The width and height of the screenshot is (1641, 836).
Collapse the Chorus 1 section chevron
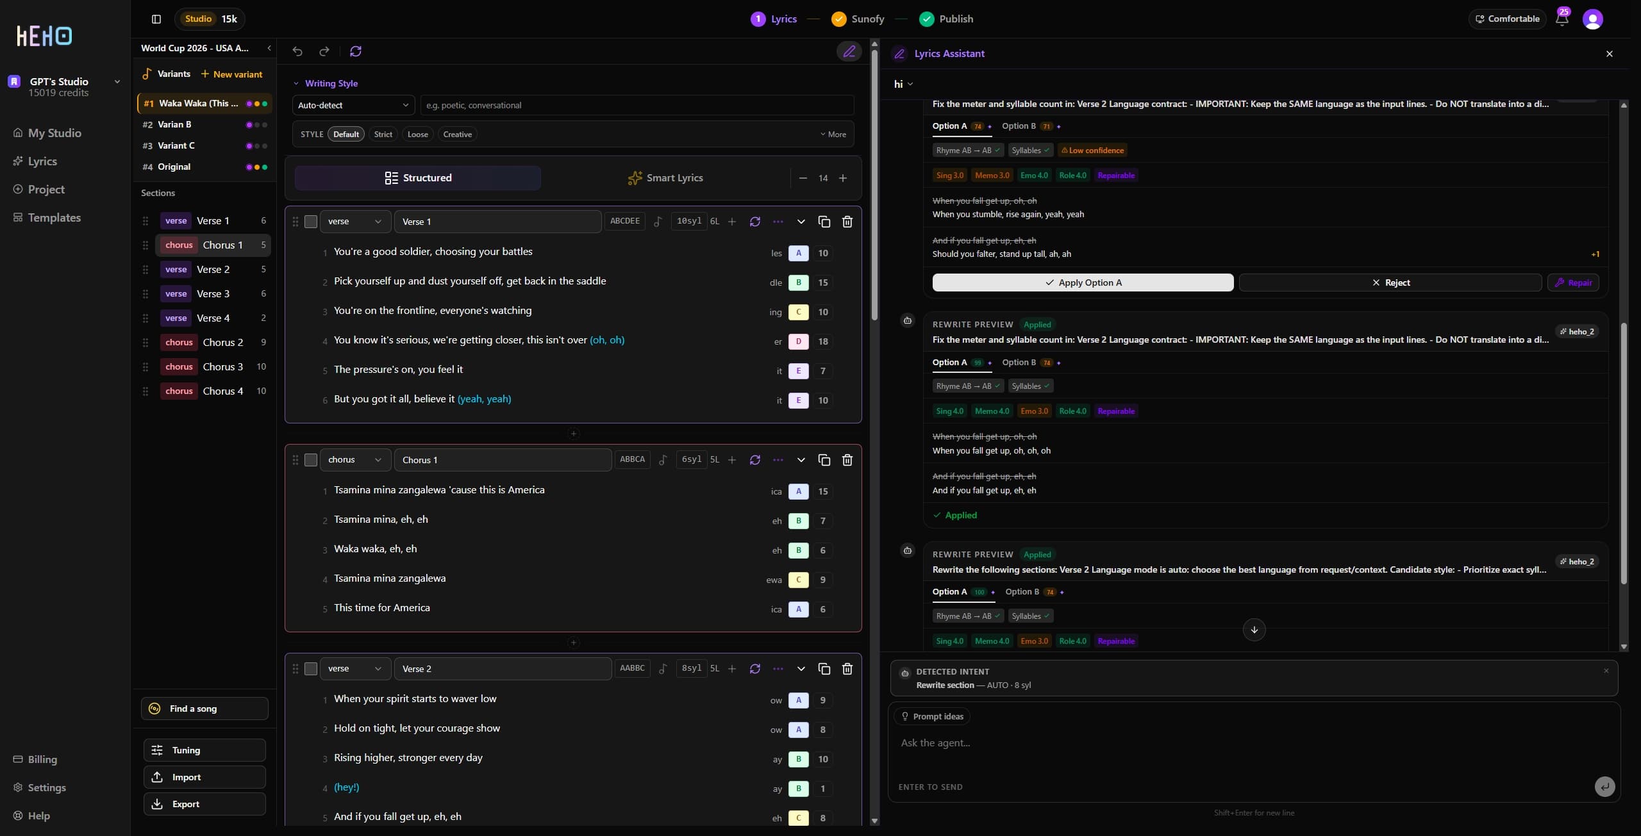801,460
